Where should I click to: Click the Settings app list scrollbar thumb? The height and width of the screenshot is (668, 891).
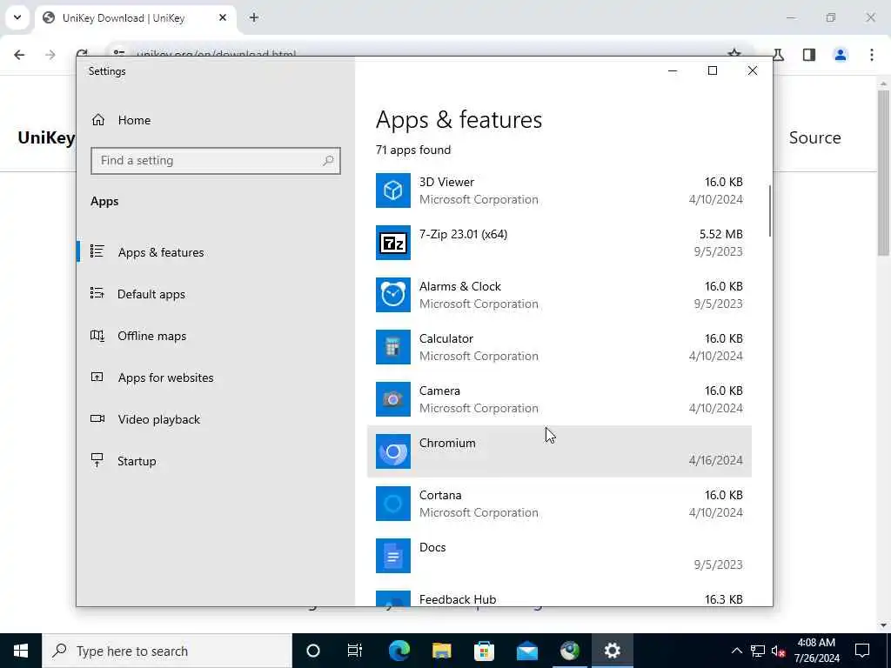coord(770,210)
